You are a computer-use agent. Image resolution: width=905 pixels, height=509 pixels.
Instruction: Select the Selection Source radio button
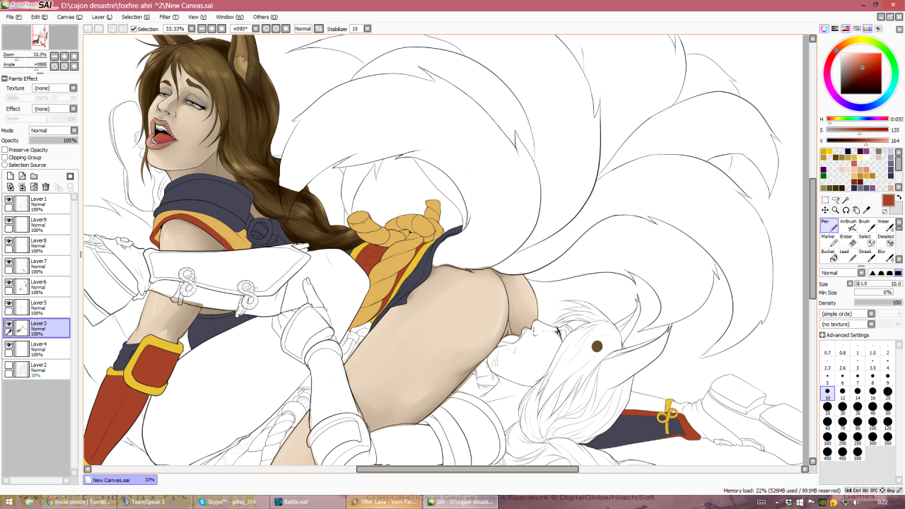(4, 165)
